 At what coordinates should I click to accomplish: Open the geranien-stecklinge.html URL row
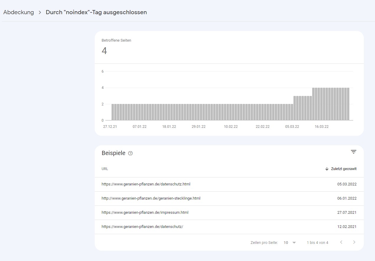151,198
